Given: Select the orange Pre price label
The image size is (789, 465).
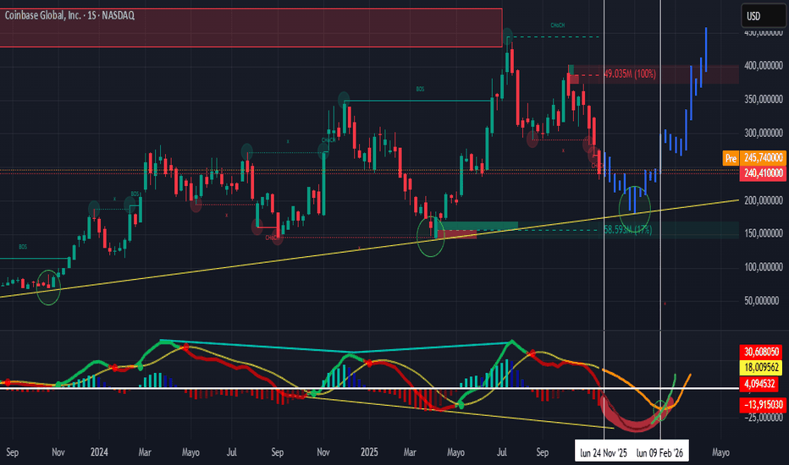Looking at the screenshot, I should point(731,158).
